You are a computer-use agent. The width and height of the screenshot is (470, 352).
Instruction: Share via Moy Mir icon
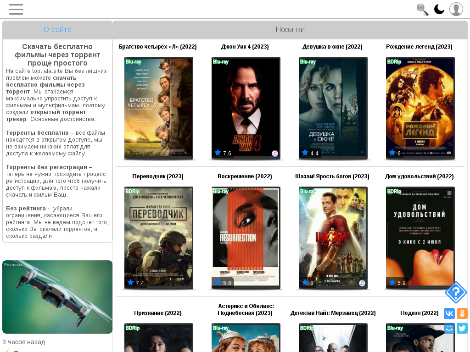[449, 328]
